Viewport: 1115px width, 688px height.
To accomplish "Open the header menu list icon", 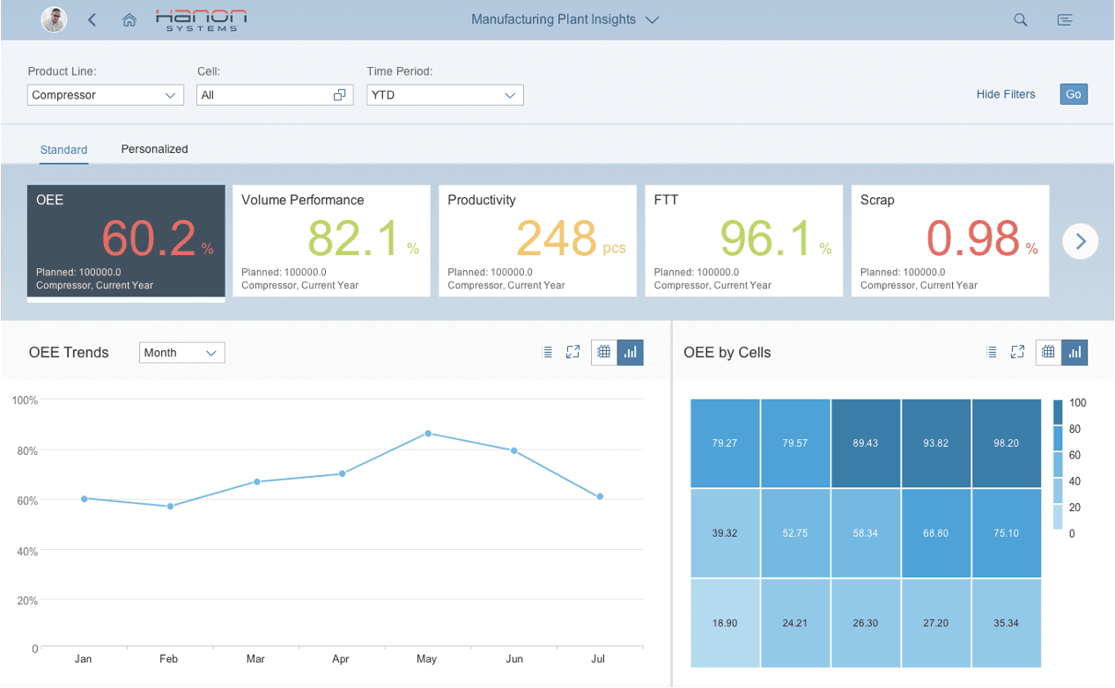I will pyautogui.click(x=1065, y=19).
